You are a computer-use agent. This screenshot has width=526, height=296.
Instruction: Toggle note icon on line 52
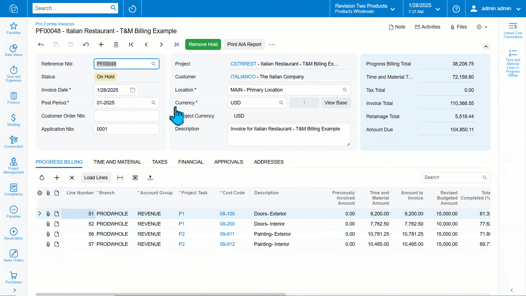tap(57, 224)
